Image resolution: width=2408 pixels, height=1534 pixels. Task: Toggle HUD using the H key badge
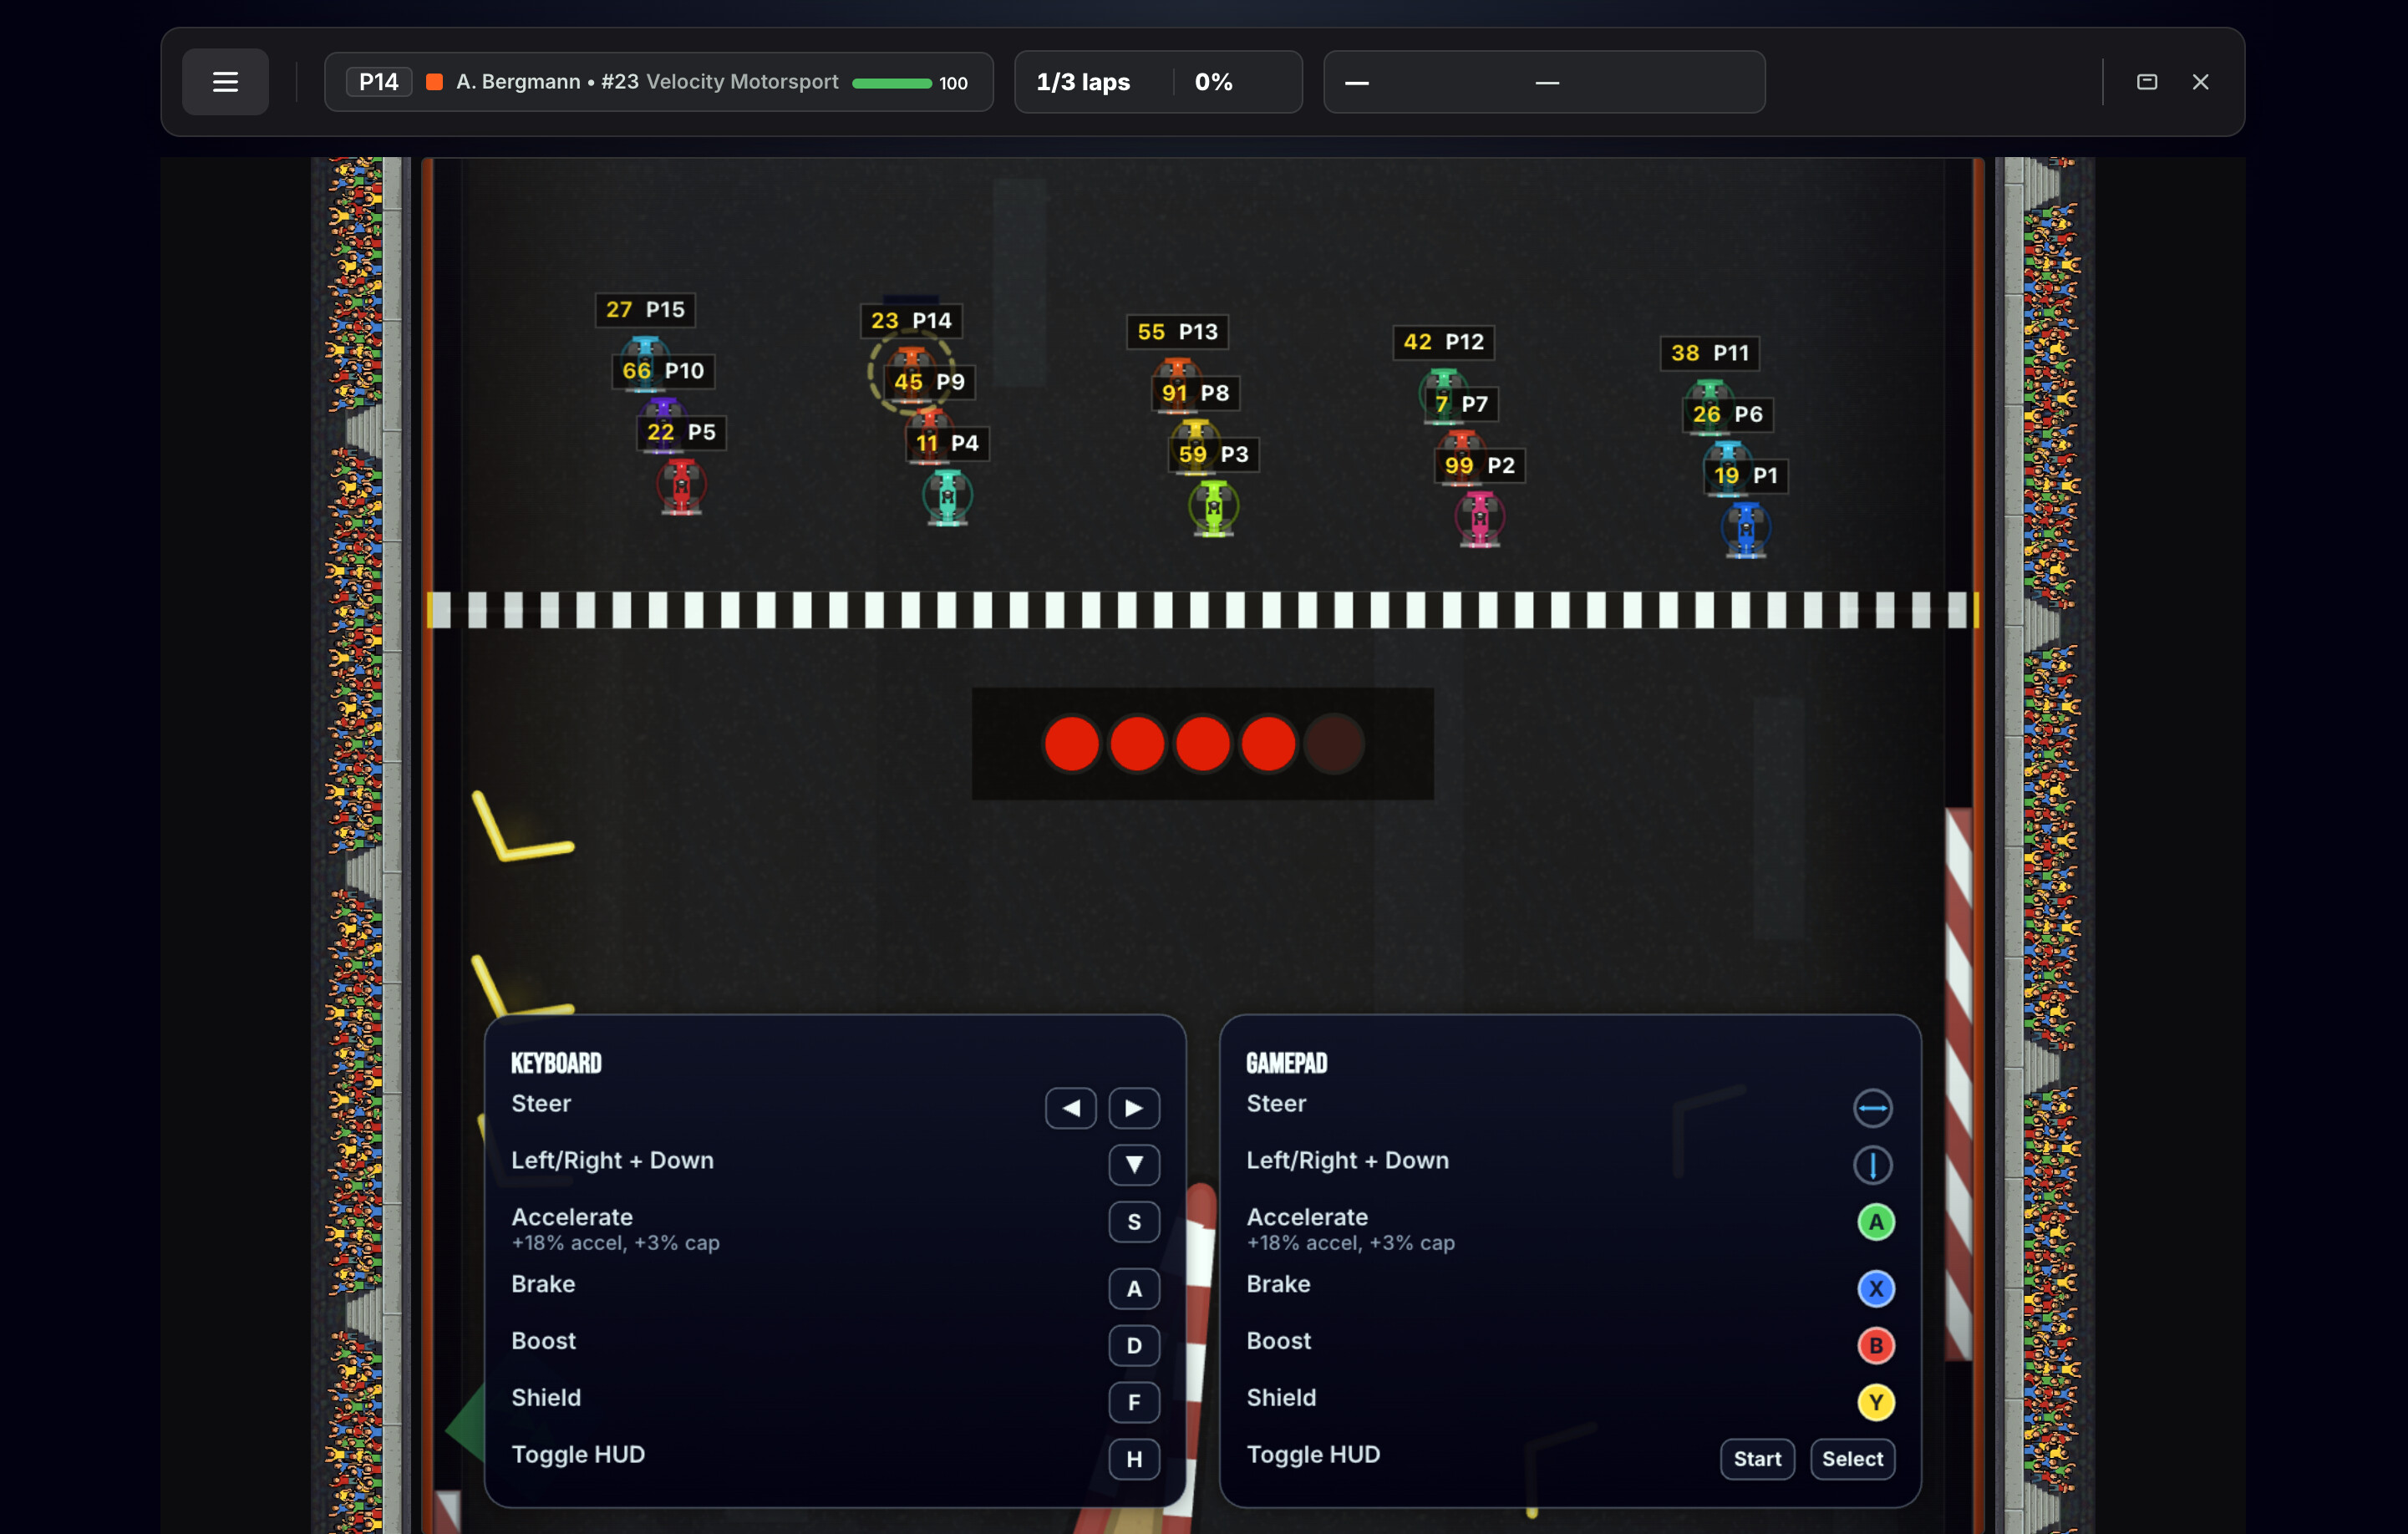tap(1133, 1459)
